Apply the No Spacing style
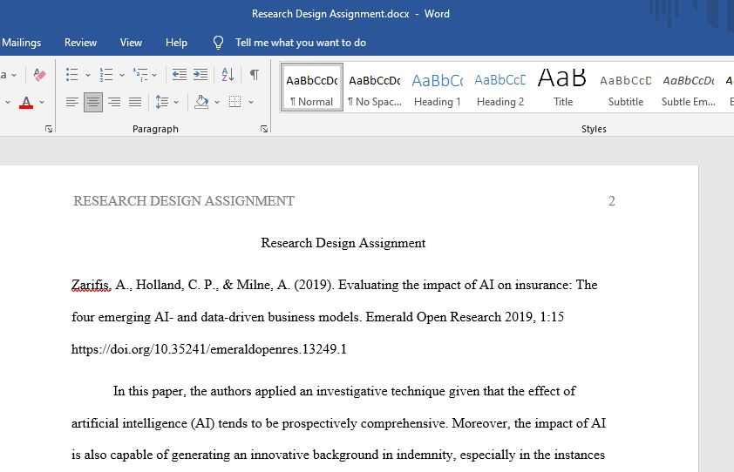Screen dimensions: 734x472 (375, 87)
